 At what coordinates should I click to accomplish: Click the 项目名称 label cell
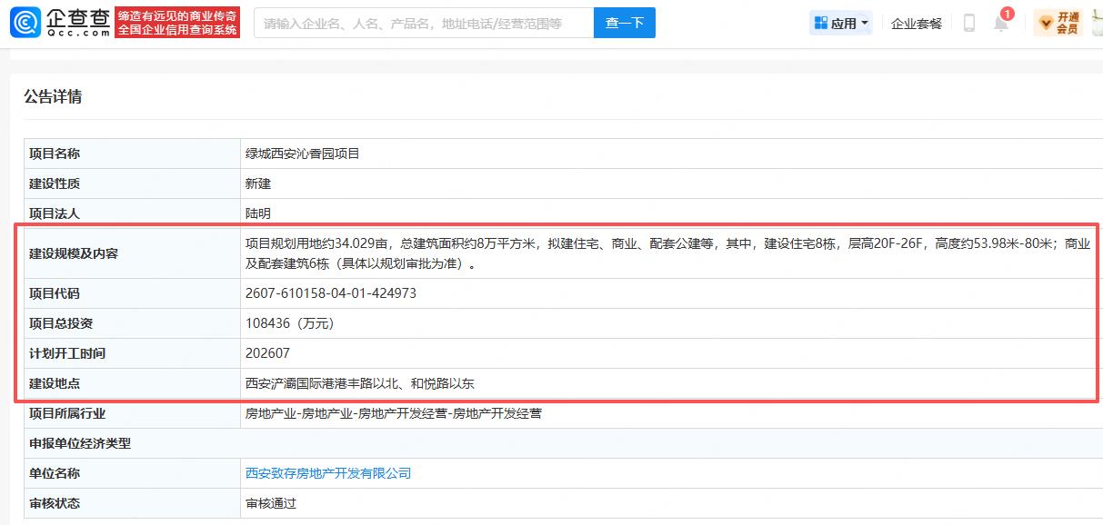(132, 154)
